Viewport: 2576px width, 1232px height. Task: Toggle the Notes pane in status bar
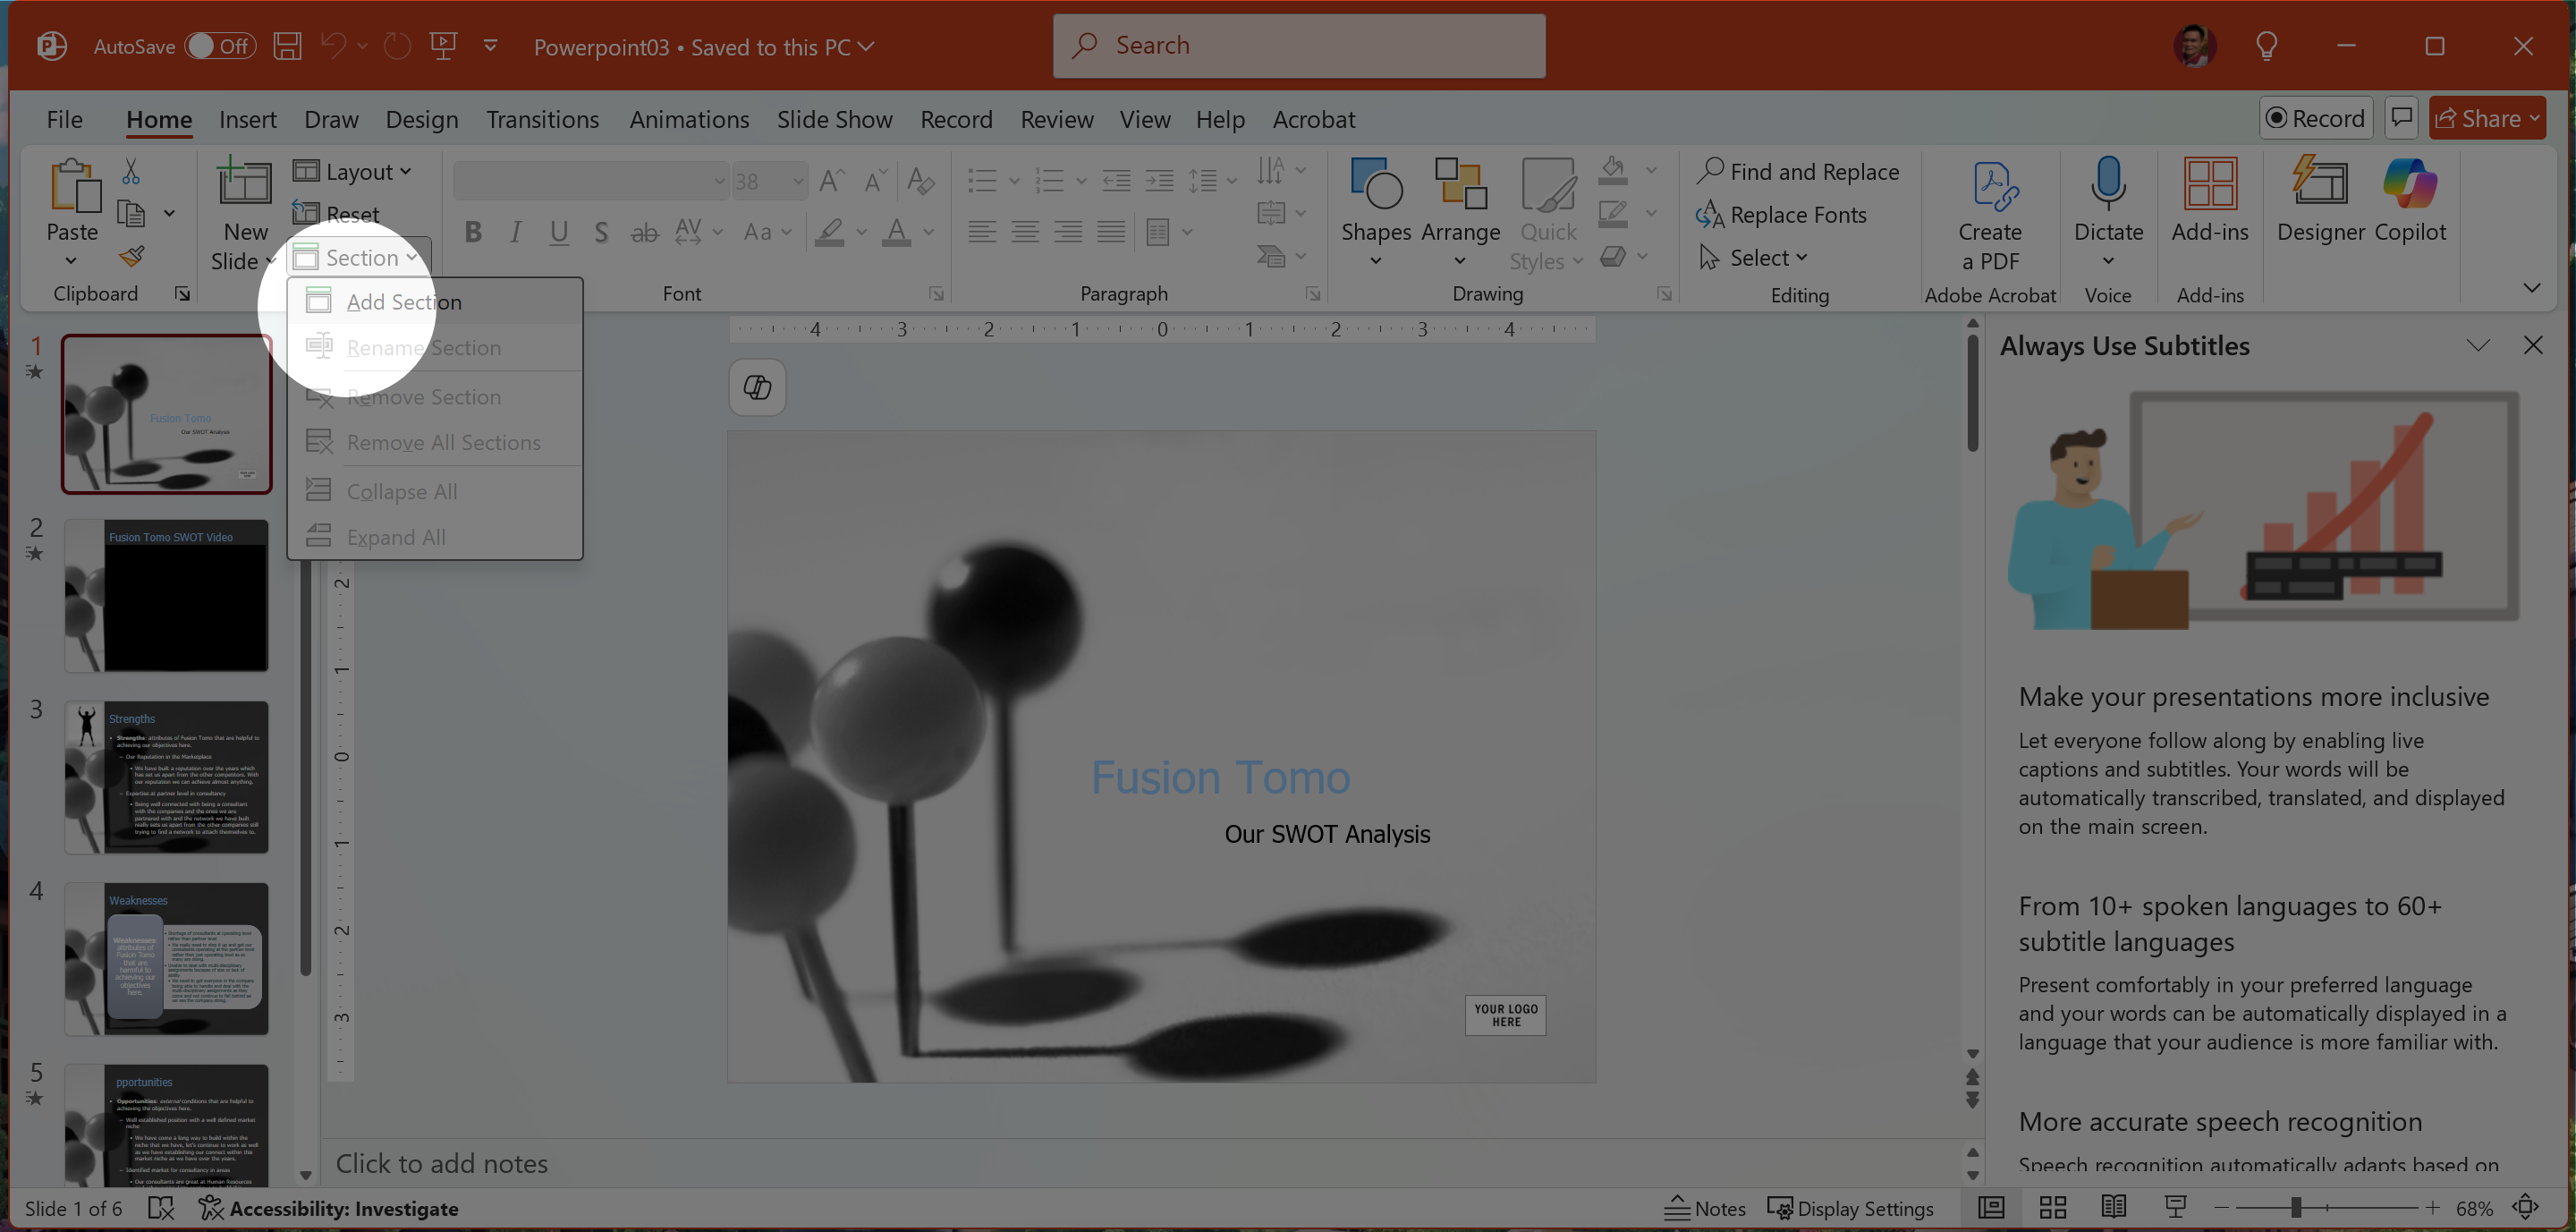pos(1705,1208)
